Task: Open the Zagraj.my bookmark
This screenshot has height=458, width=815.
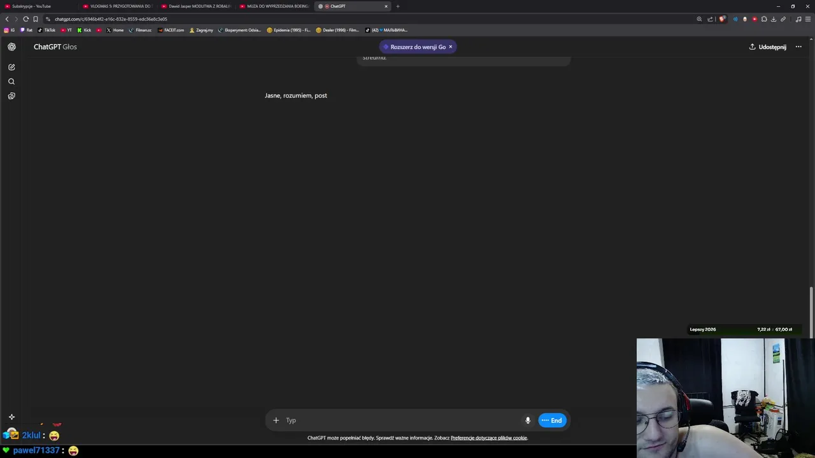Action: tap(201, 30)
